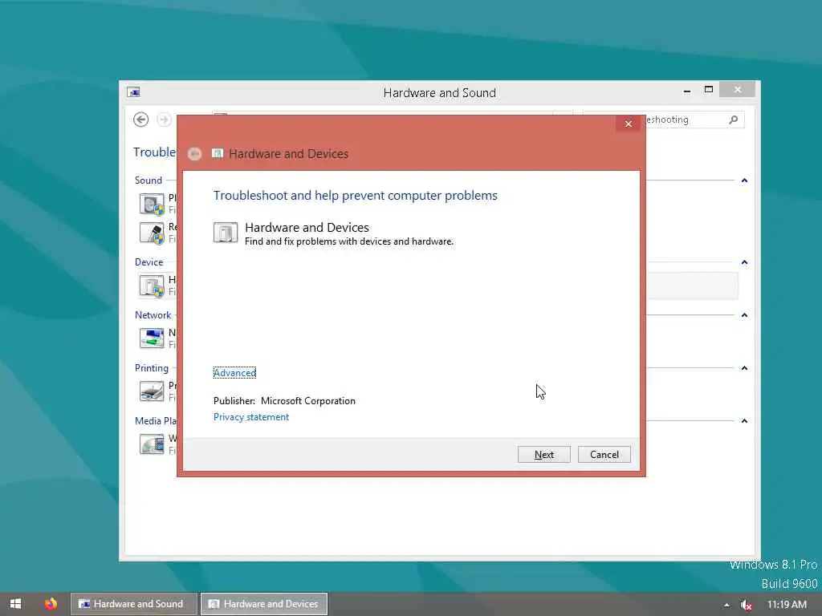This screenshot has height=616, width=822.
Task: Click the Hardware and Devices item icon in dialog
Action: (x=226, y=233)
